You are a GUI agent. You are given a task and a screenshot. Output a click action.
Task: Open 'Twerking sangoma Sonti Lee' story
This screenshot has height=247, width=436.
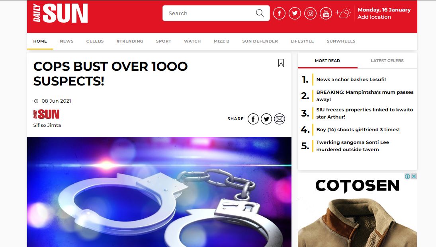click(352, 146)
